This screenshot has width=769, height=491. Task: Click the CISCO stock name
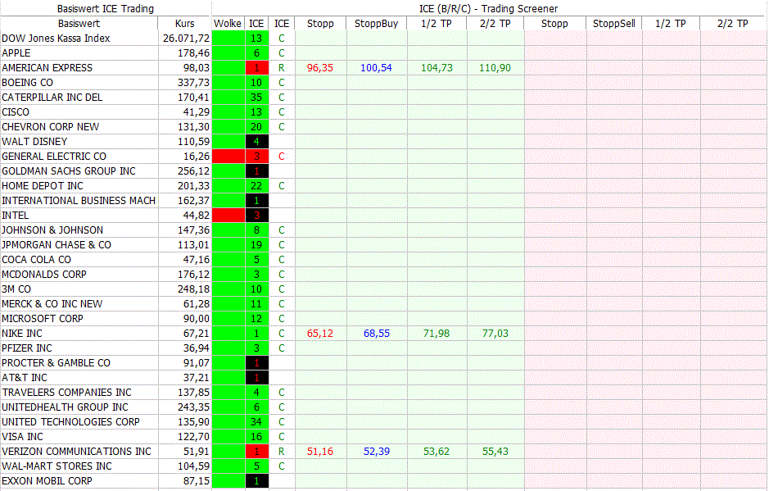(x=16, y=112)
